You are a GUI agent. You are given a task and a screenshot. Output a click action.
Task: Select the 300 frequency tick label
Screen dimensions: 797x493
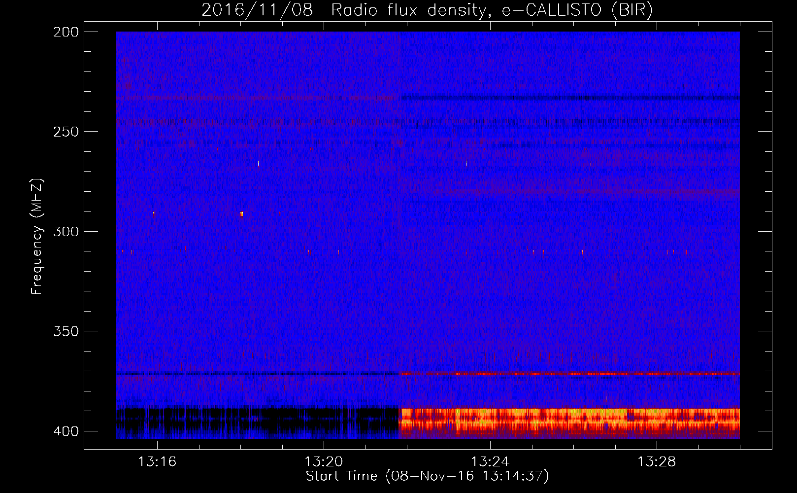click(x=66, y=231)
